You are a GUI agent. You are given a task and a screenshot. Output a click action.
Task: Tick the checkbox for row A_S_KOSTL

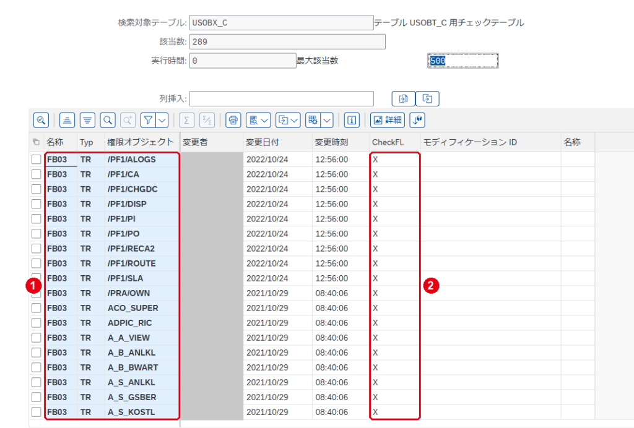(37, 412)
